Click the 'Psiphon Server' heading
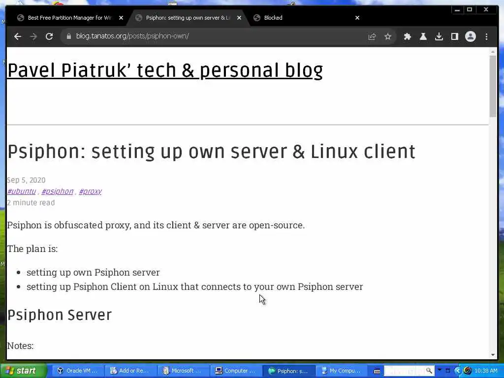 [60, 315]
